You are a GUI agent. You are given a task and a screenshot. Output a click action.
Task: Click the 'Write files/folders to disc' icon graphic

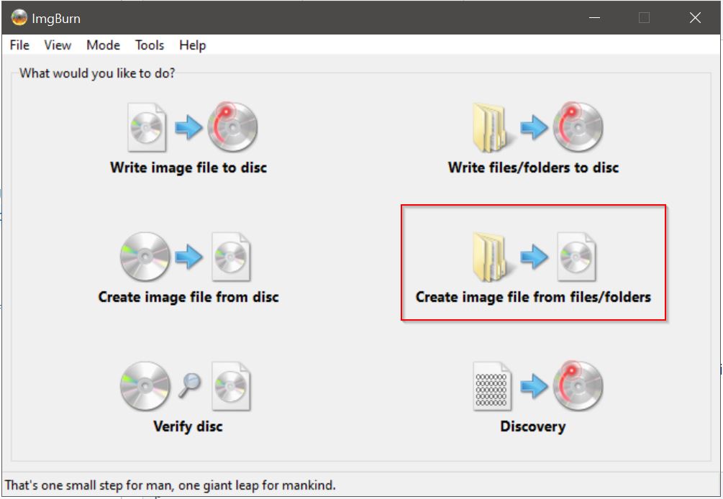pos(537,127)
